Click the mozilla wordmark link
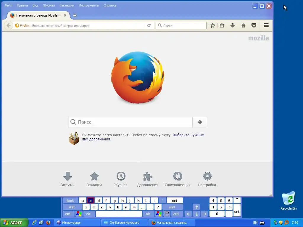This screenshot has height=227, width=303. pos(259,38)
